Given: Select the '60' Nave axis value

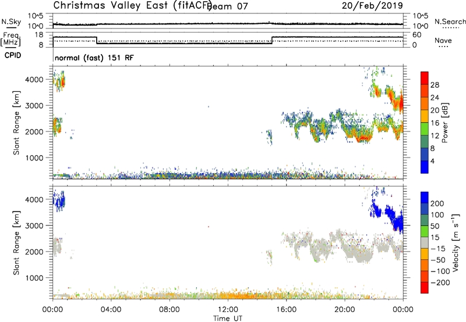Looking at the screenshot, I should (416, 35).
